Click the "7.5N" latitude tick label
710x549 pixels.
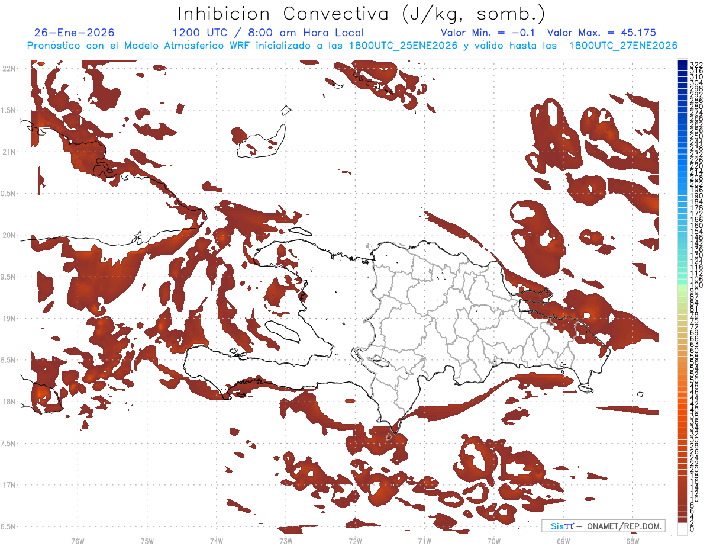pyautogui.click(x=8, y=444)
